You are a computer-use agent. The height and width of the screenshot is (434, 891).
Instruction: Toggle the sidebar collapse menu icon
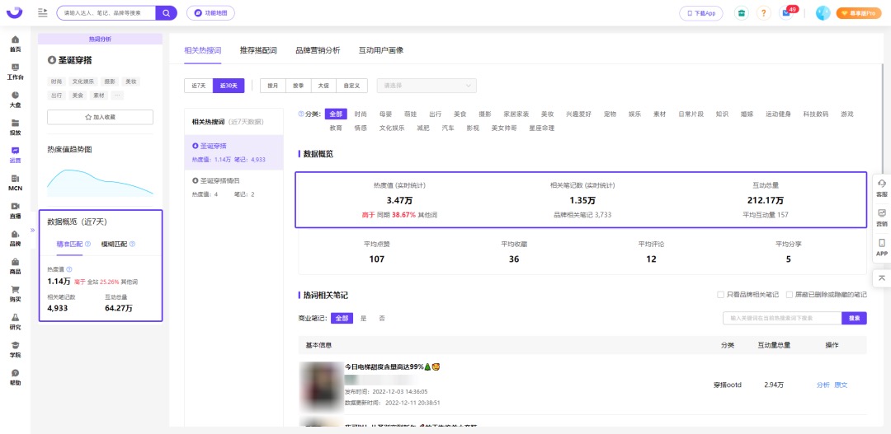(43, 12)
